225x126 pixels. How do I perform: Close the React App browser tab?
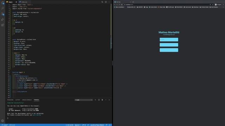130,2
